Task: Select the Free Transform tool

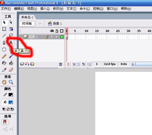Action: coord(4,29)
